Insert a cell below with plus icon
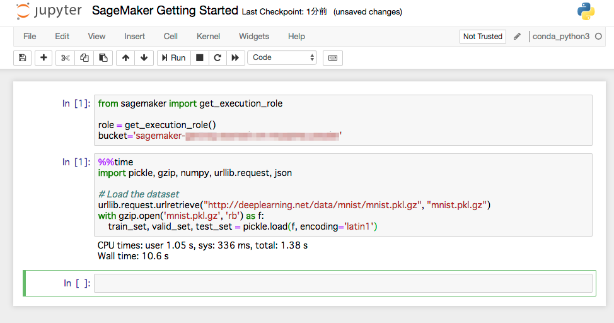Viewport: 614px width, 323px height. 43,57
